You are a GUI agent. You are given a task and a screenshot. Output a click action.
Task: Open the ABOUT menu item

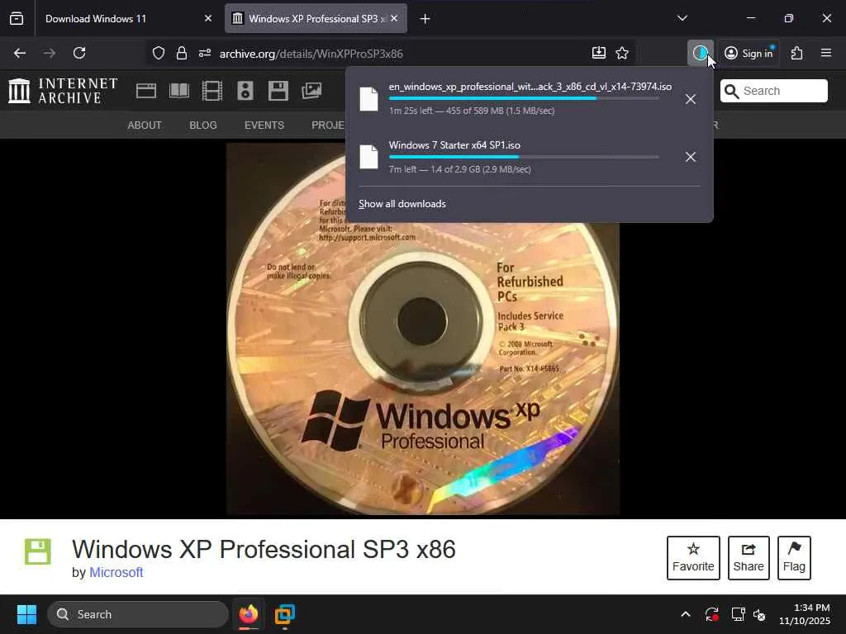pyautogui.click(x=145, y=125)
